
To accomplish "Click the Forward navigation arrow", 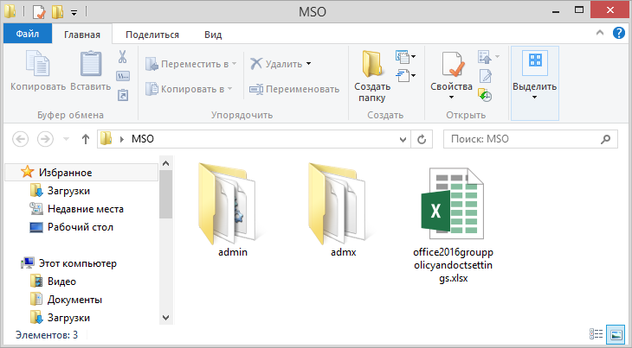I will point(45,139).
